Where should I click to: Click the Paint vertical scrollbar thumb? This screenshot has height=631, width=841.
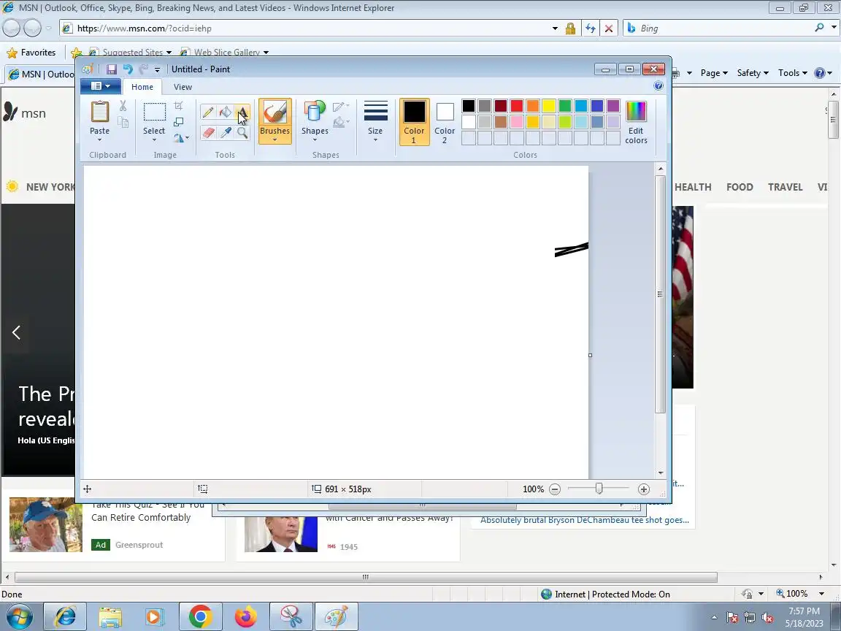(660, 294)
